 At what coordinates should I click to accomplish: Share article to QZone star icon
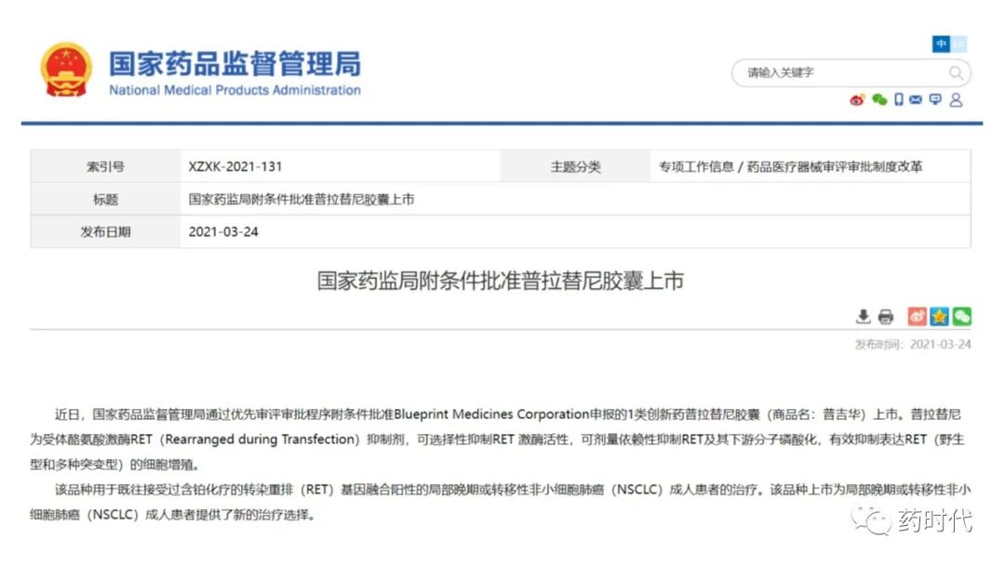[940, 317]
